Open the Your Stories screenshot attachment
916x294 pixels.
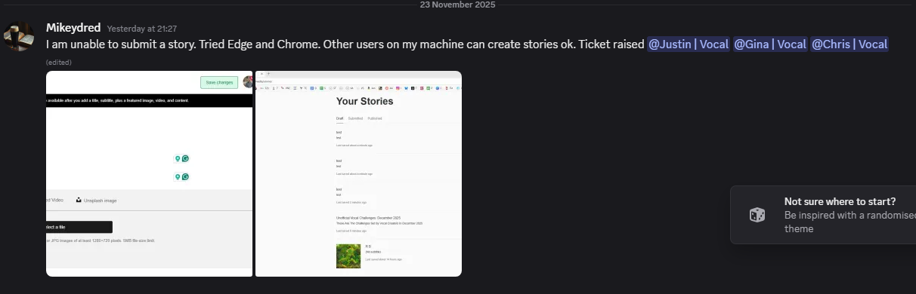(x=358, y=173)
